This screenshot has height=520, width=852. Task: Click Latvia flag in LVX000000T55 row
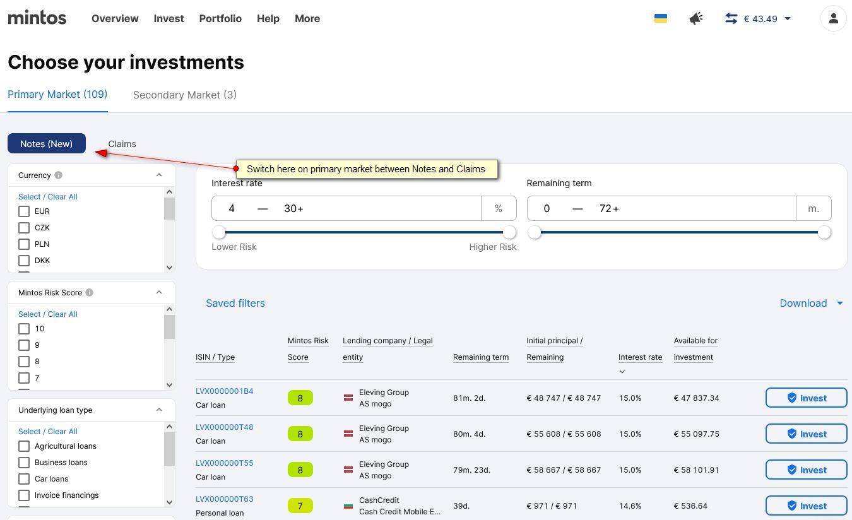[348, 470]
